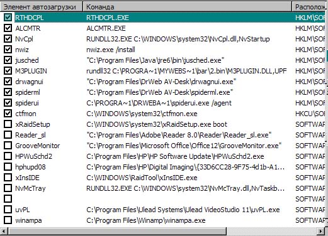
Task: Click the HP Digital Imaging command
Action: 186,167
